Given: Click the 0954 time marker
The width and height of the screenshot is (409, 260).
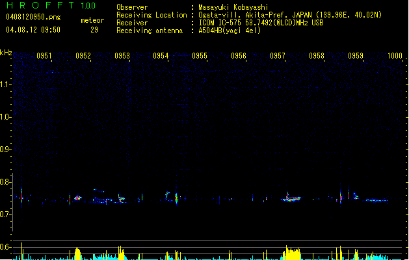Looking at the screenshot, I should pyautogui.click(x=161, y=56).
